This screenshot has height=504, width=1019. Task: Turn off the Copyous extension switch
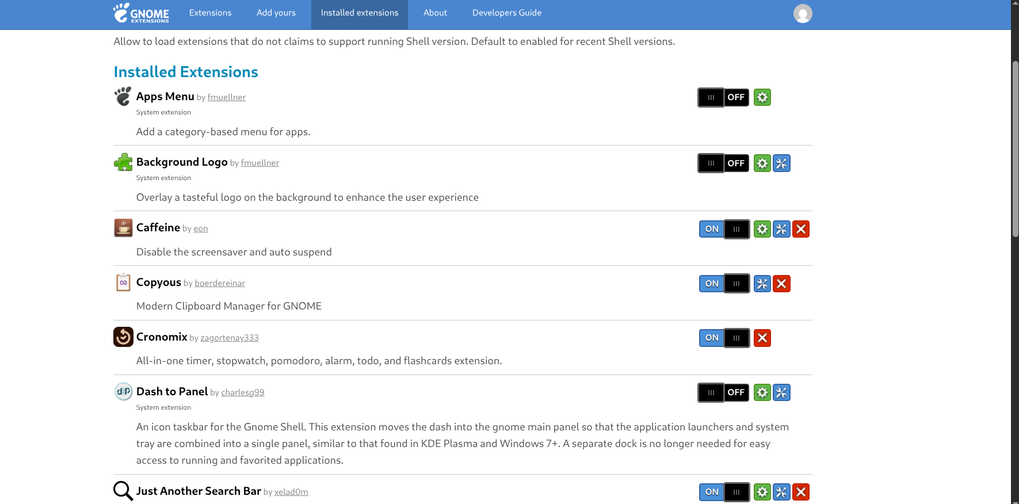point(724,284)
